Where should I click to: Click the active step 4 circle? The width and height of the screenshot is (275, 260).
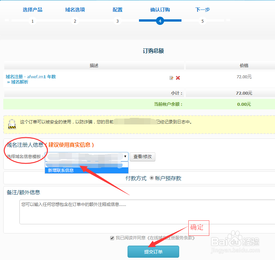coord(160,21)
